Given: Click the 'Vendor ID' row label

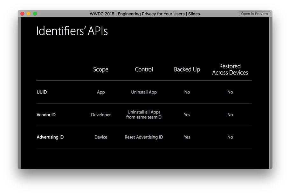Looking at the screenshot, I should coord(46,115).
